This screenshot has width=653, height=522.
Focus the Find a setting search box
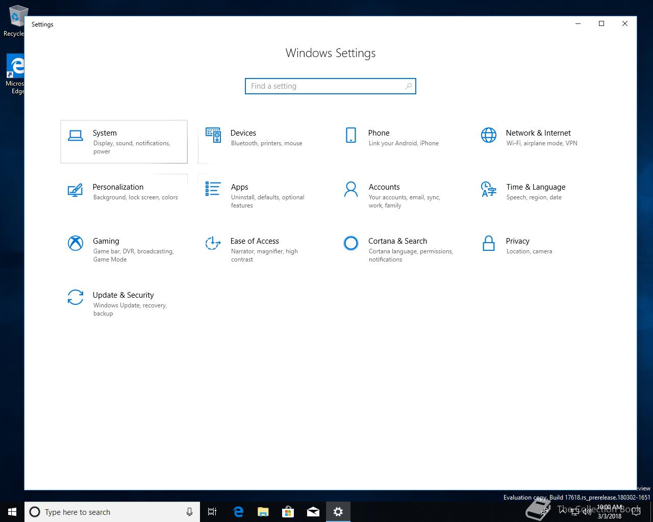tap(331, 86)
